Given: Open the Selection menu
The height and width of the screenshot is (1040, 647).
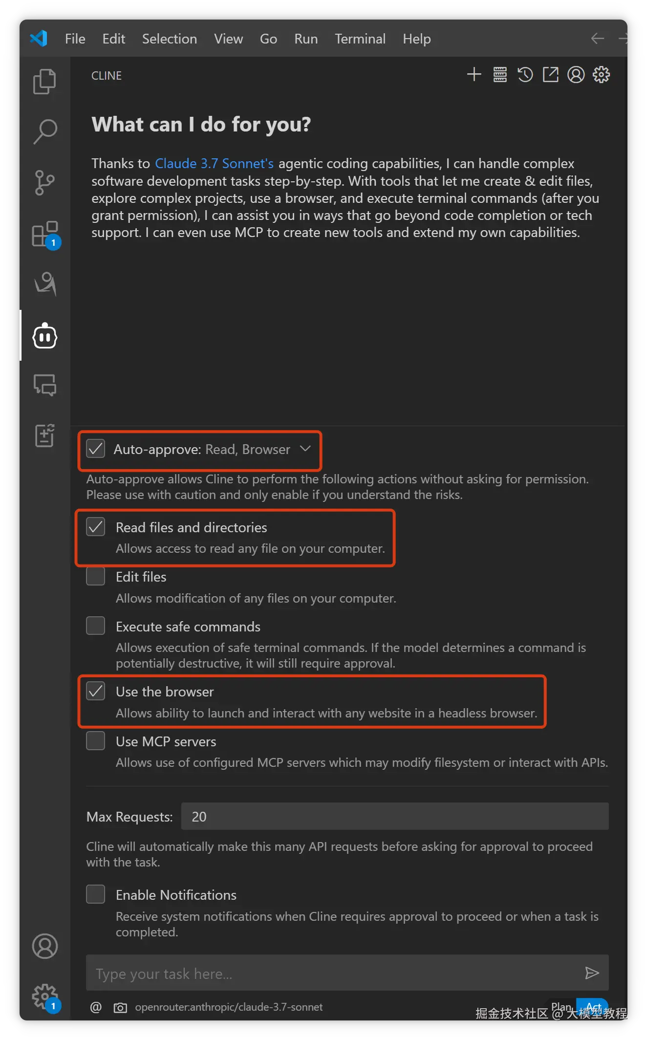Looking at the screenshot, I should tap(169, 39).
